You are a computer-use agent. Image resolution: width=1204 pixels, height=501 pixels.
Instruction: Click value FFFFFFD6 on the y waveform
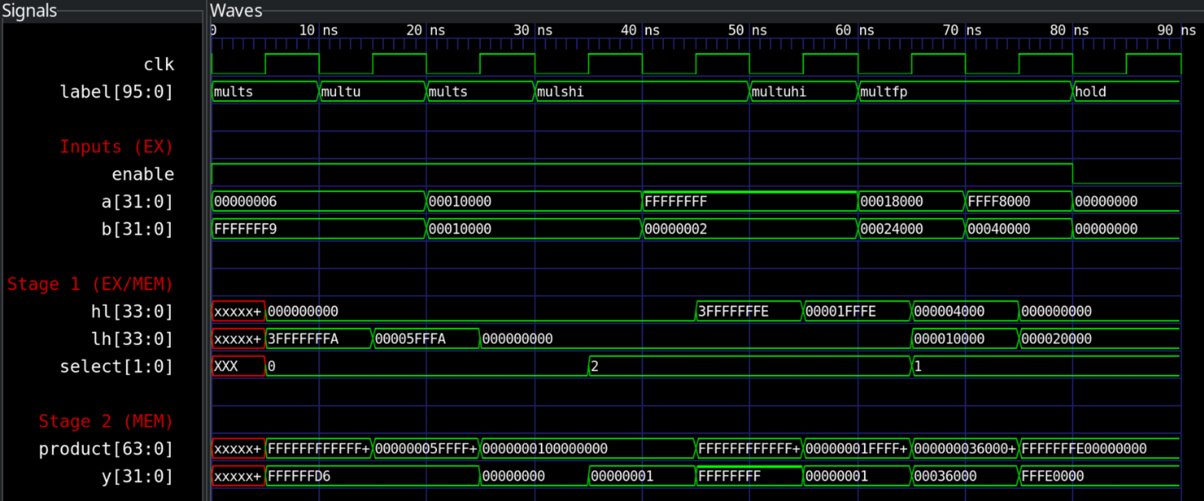coord(372,476)
